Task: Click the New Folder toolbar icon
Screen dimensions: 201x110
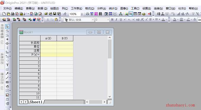Action: [x=9, y=14]
